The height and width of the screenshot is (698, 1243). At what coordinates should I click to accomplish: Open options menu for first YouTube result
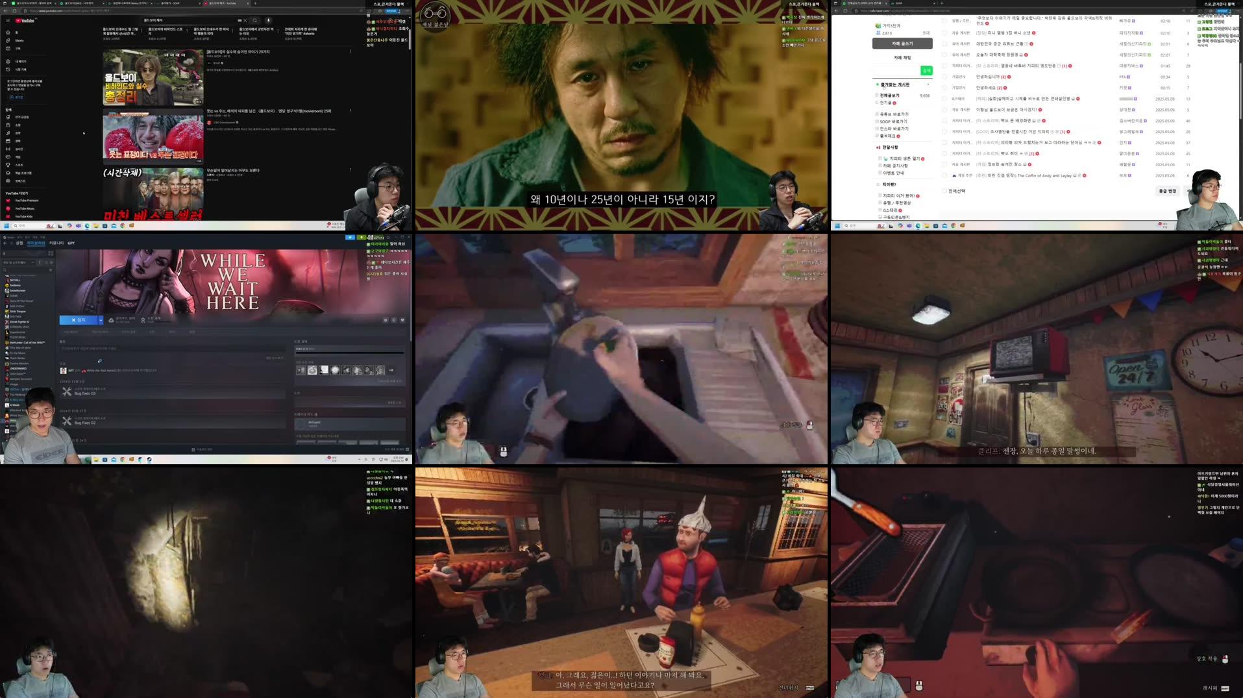pyautogui.click(x=351, y=51)
